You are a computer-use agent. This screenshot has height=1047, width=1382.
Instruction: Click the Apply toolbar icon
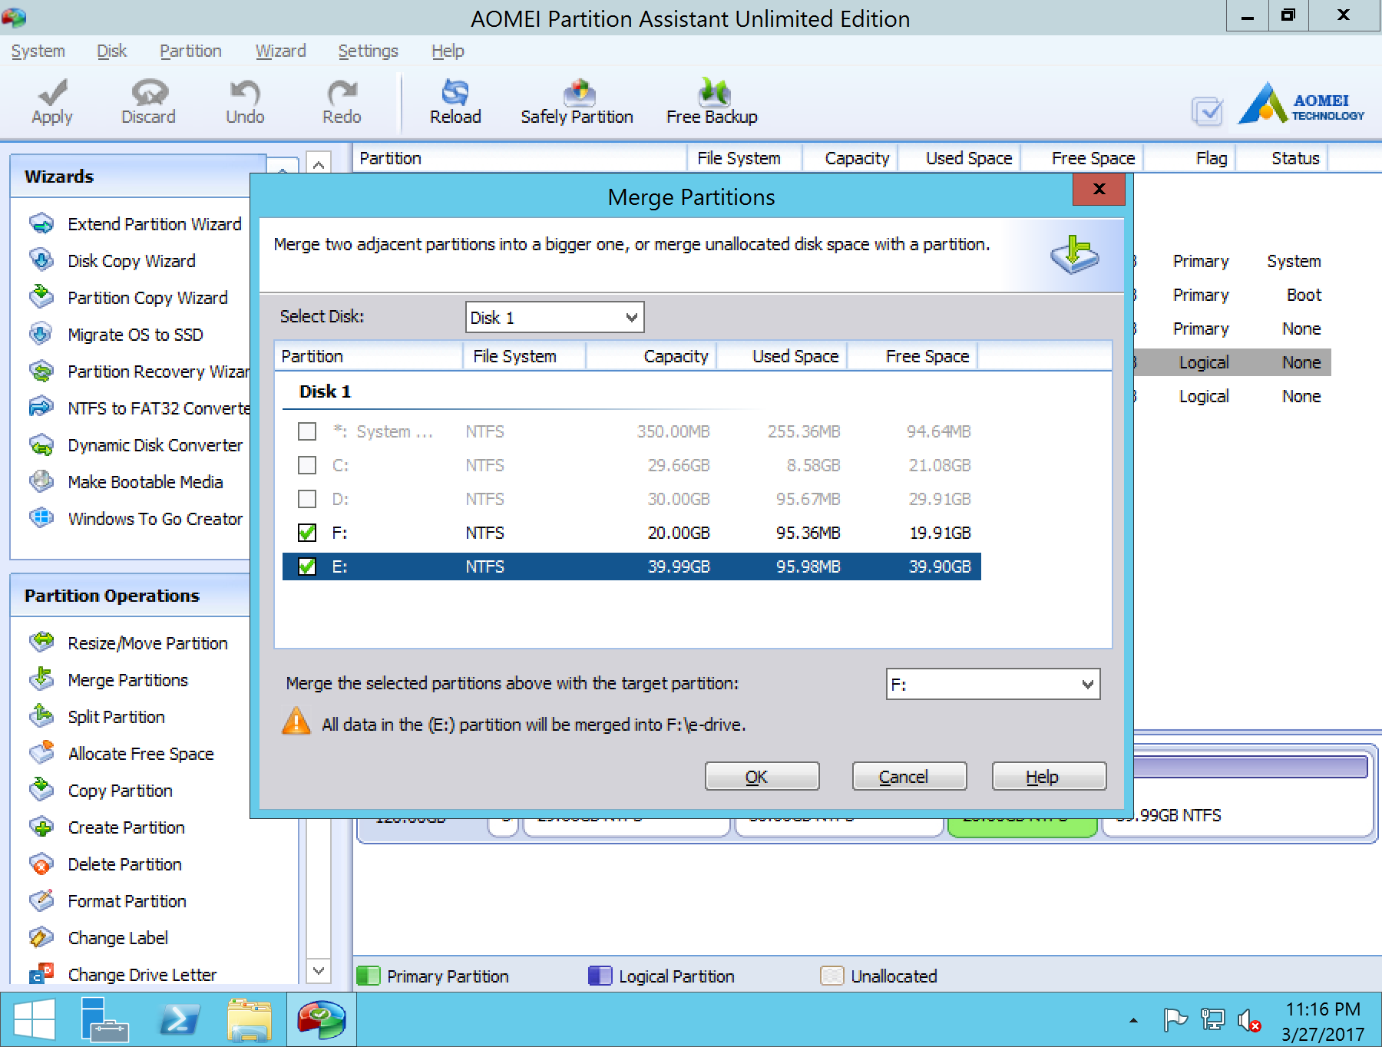coord(51,101)
